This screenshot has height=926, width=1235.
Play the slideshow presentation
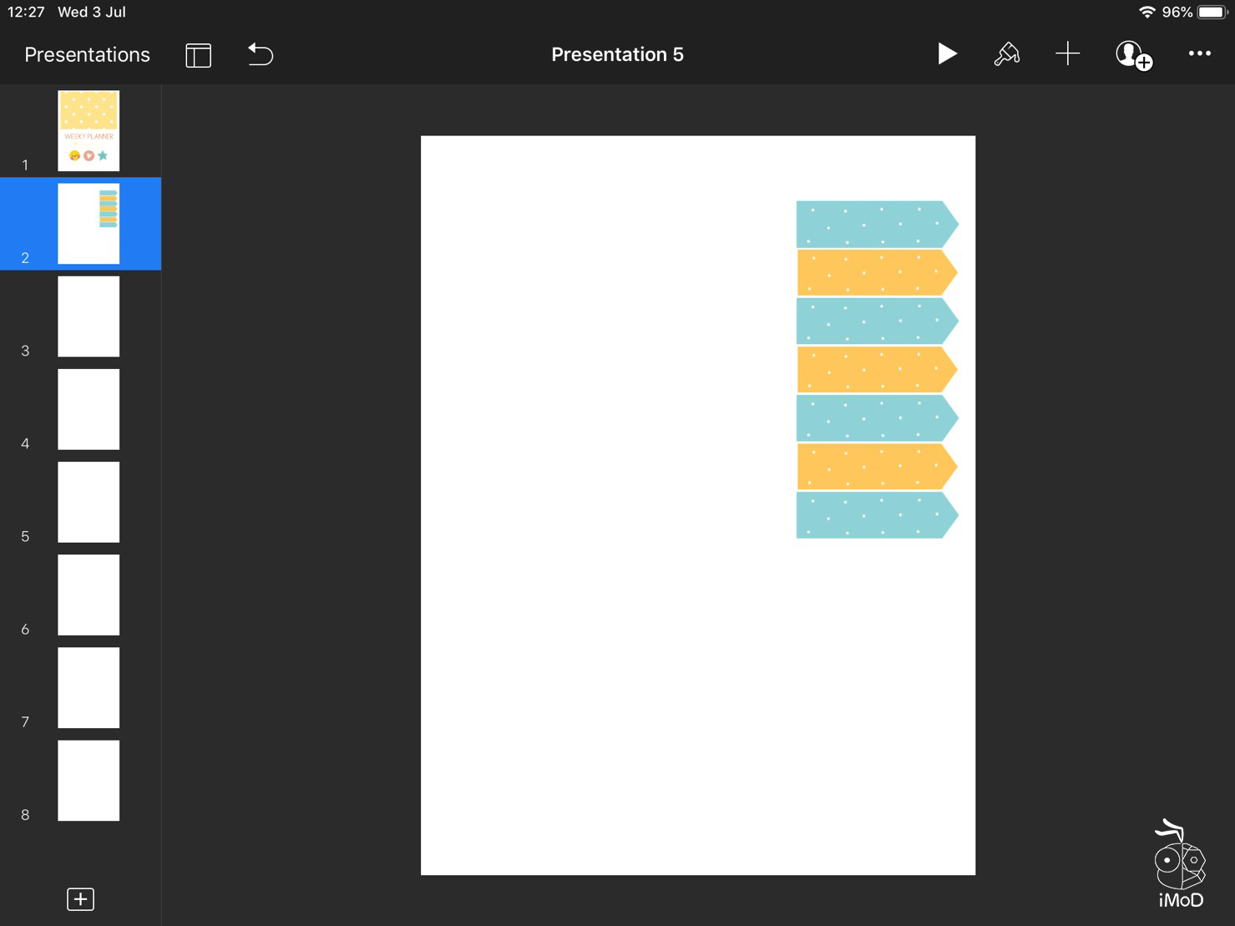click(946, 54)
